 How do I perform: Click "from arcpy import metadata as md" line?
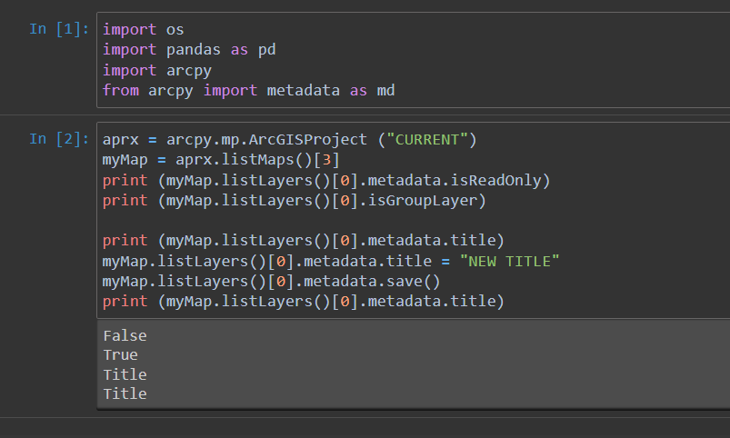[x=248, y=90]
